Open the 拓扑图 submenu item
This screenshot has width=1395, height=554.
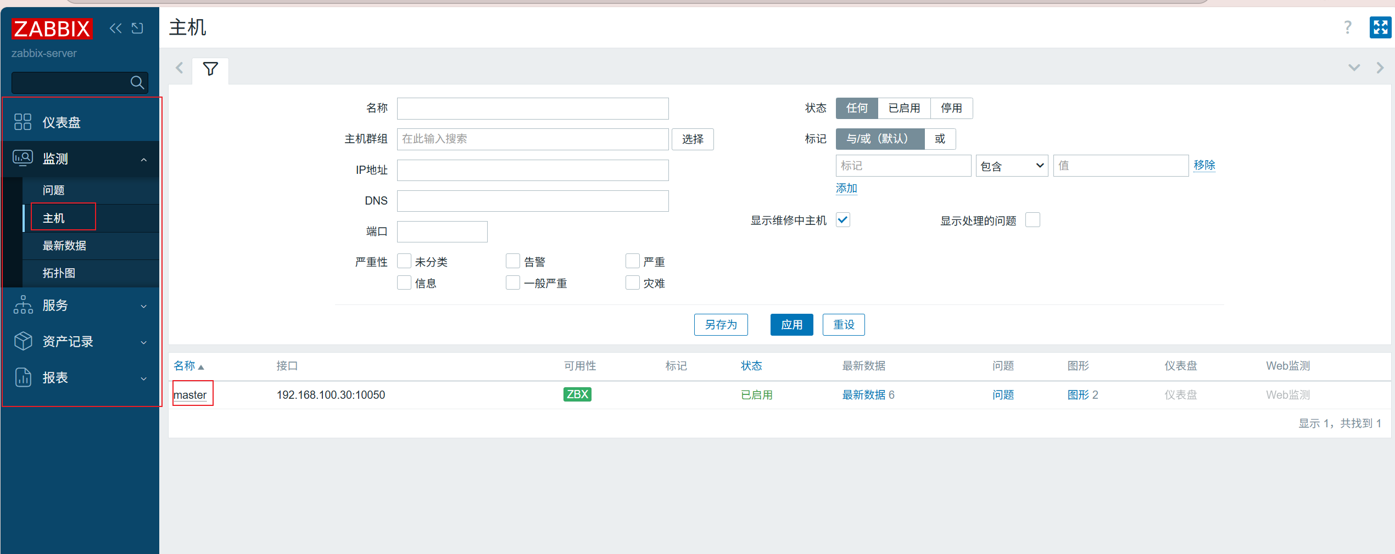pos(91,273)
